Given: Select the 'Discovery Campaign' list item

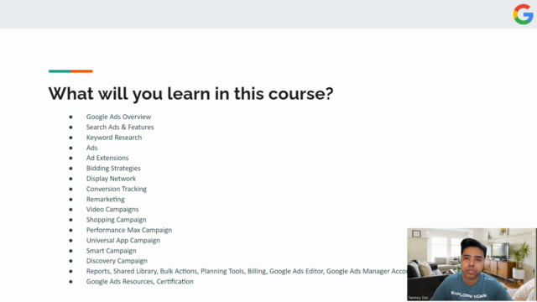Looking at the screenshot, I should point(117,261).
